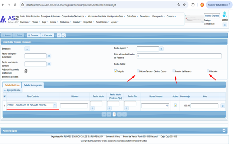Open calendar for Fecha Ingreso field
Image resolution: width=233 pixels, height=144 pixels.
(161, 49)
